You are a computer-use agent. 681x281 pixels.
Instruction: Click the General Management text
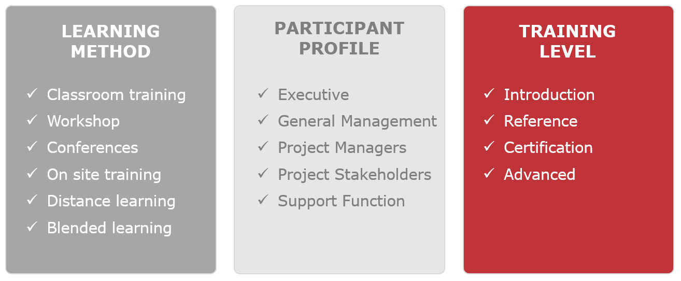point(358,121)
